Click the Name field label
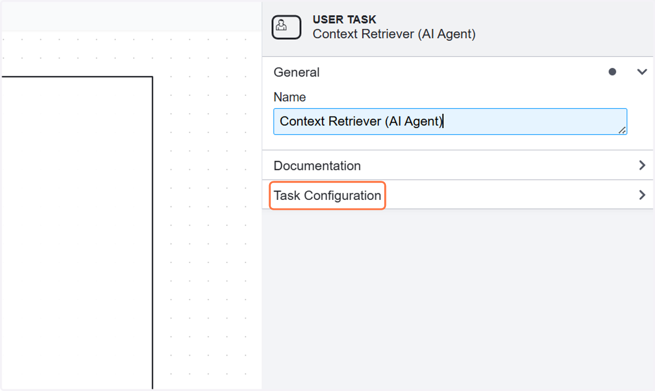The image size is (655, 391). pyautogui.click(x=290, y=97)
